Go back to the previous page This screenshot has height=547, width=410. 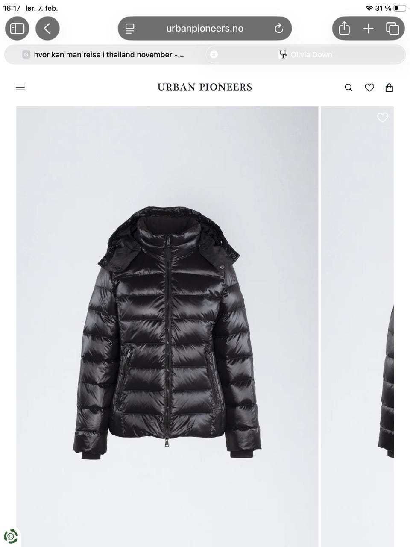(x=47, y=29)
